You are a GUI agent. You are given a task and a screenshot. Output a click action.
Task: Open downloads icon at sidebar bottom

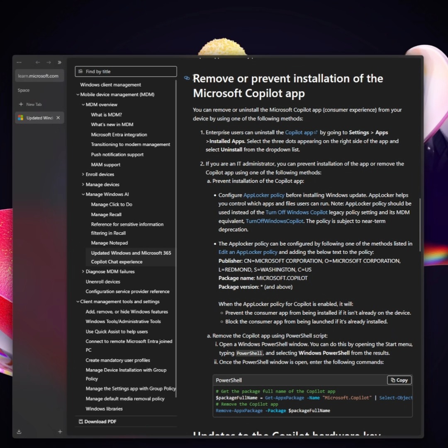(x=19, y=432)
